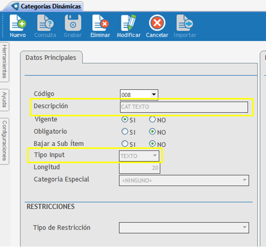
Task: Click the Modificar pencil icon
Action: pos(129,23)
